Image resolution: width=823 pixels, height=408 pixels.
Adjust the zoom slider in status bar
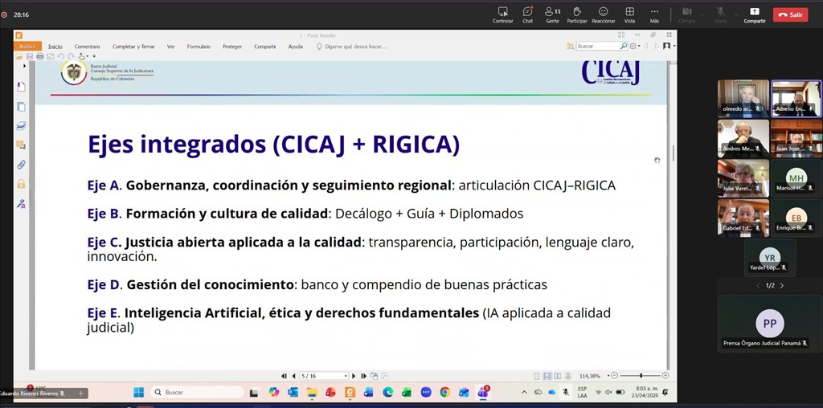(x=641, y=376)
